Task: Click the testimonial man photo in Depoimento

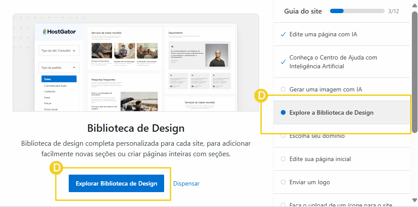Action: point(217,55)
